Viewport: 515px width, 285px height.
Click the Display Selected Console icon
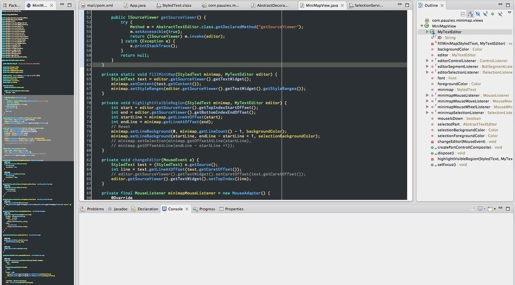click(480, 209)
